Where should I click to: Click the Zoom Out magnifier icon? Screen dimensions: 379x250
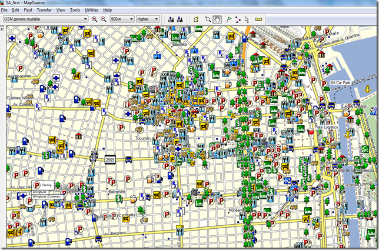[x=103, y=19]
